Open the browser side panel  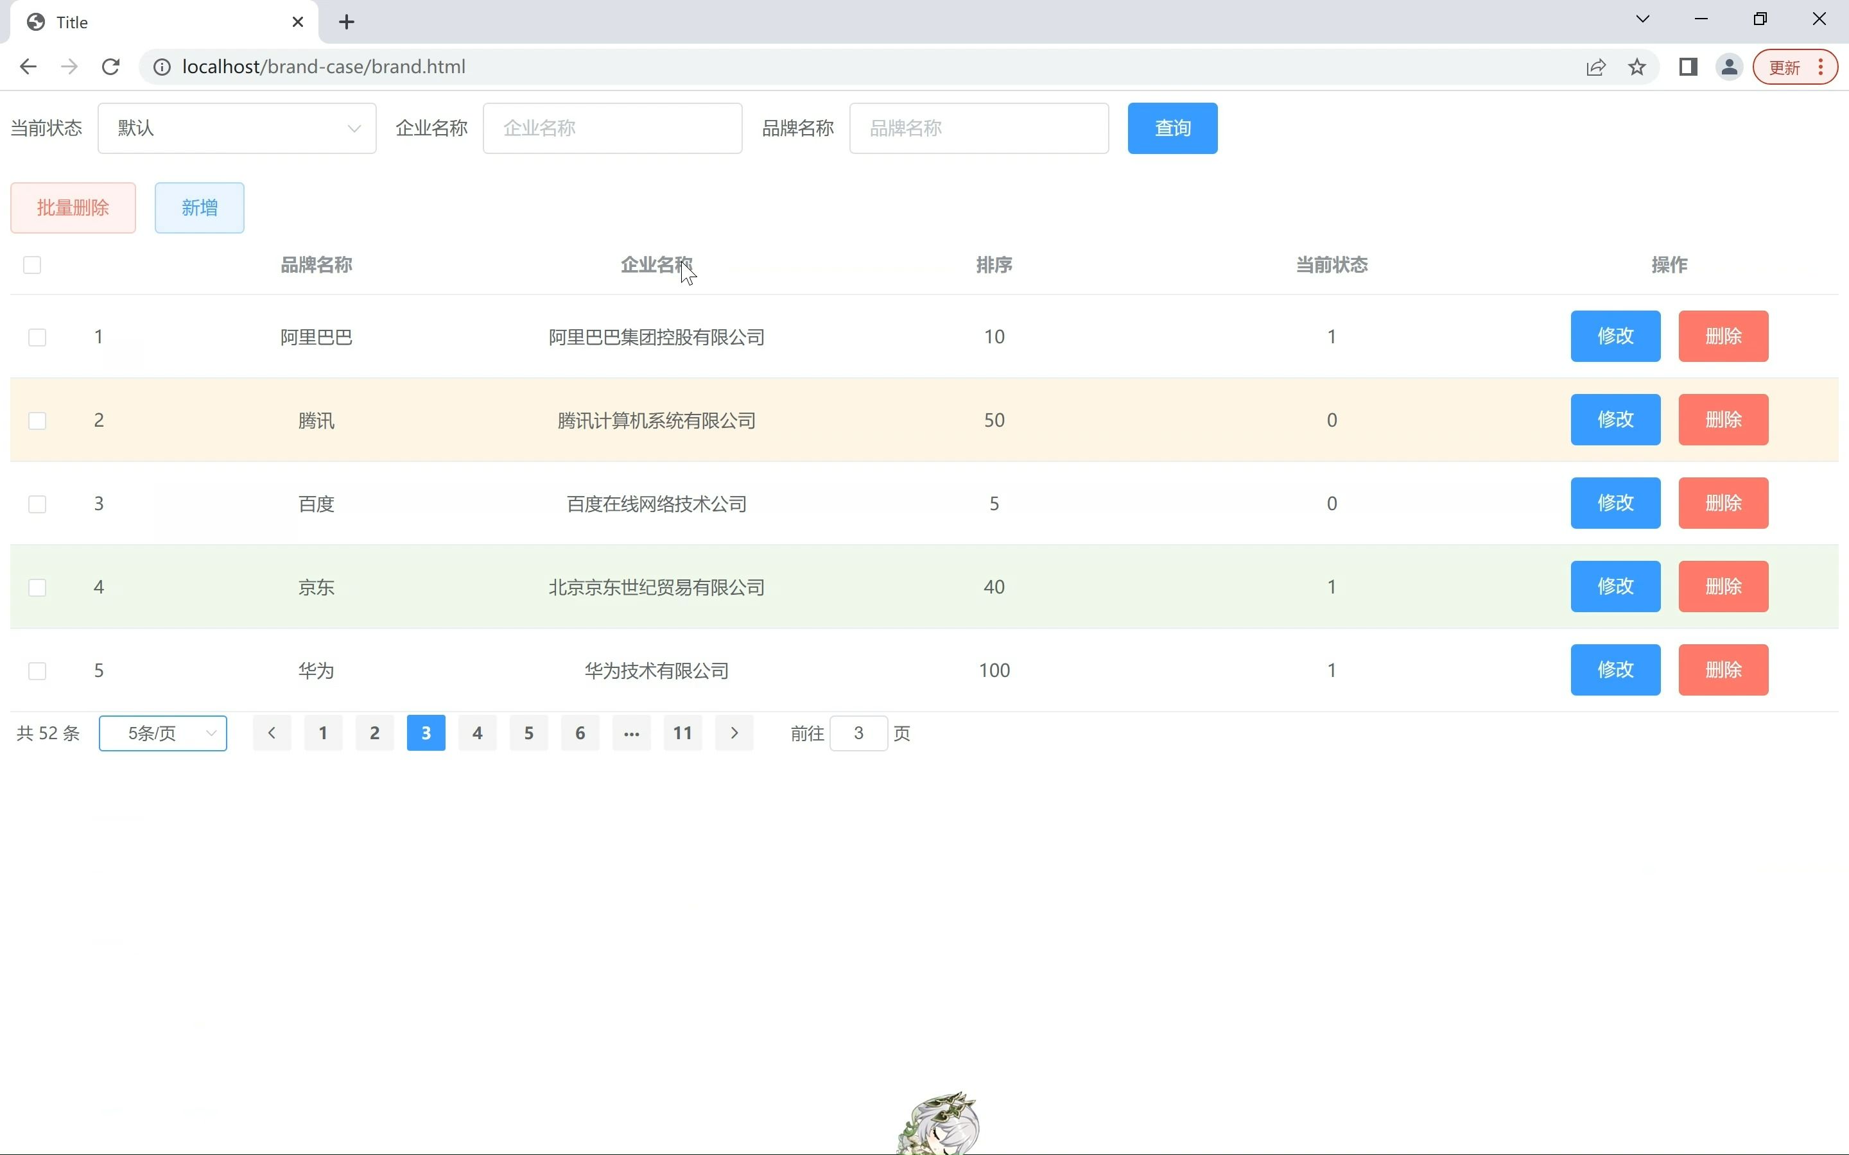click(x=1688, y=67)
